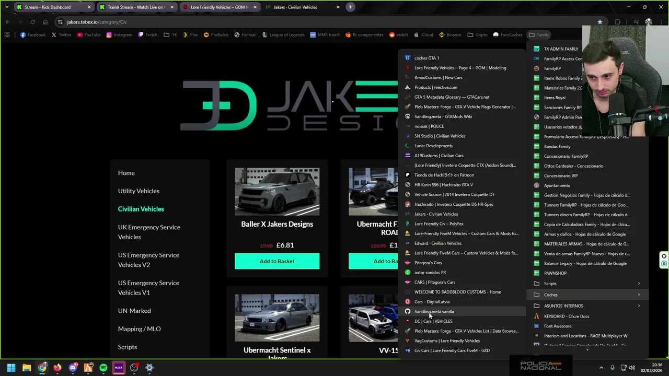View Baller X vehicle thumbnail
Image resolution: width=669 pixels, height=376 pixels.
click(x=277, y=192)
